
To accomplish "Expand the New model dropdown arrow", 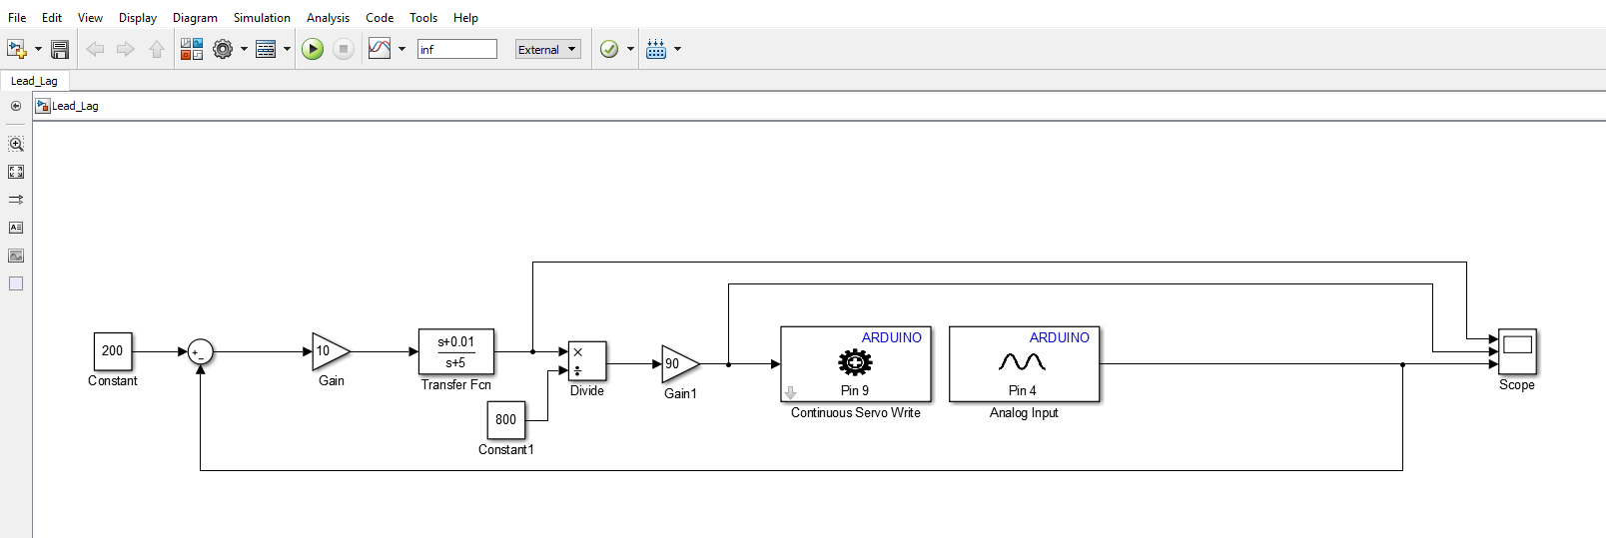I will [39, 49].
